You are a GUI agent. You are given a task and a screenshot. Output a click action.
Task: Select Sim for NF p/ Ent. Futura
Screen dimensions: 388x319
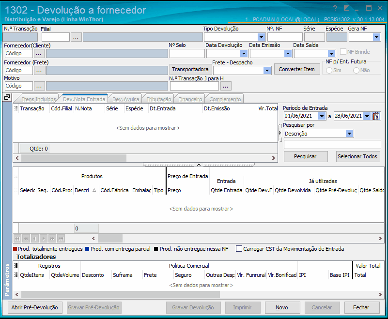click(x=329, y=71)
